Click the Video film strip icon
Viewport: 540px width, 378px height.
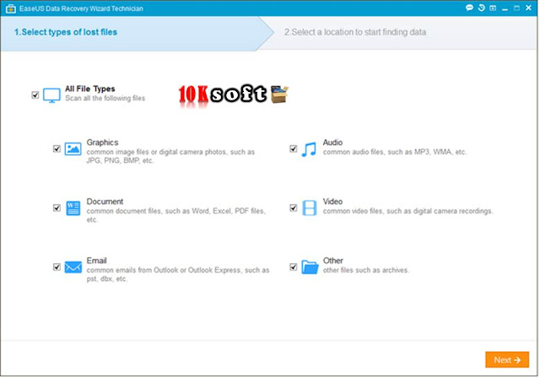coord(310,208)
